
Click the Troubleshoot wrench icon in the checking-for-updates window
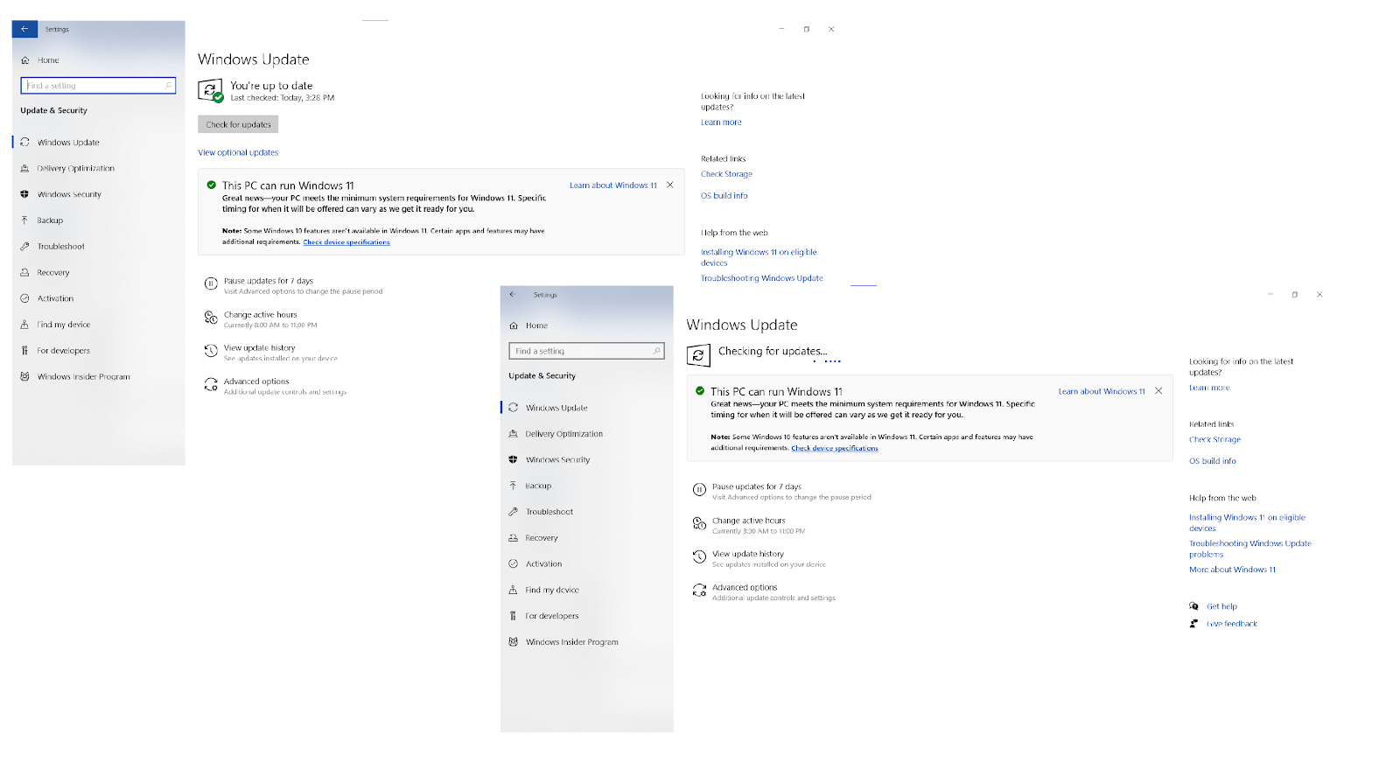(514, 512)
